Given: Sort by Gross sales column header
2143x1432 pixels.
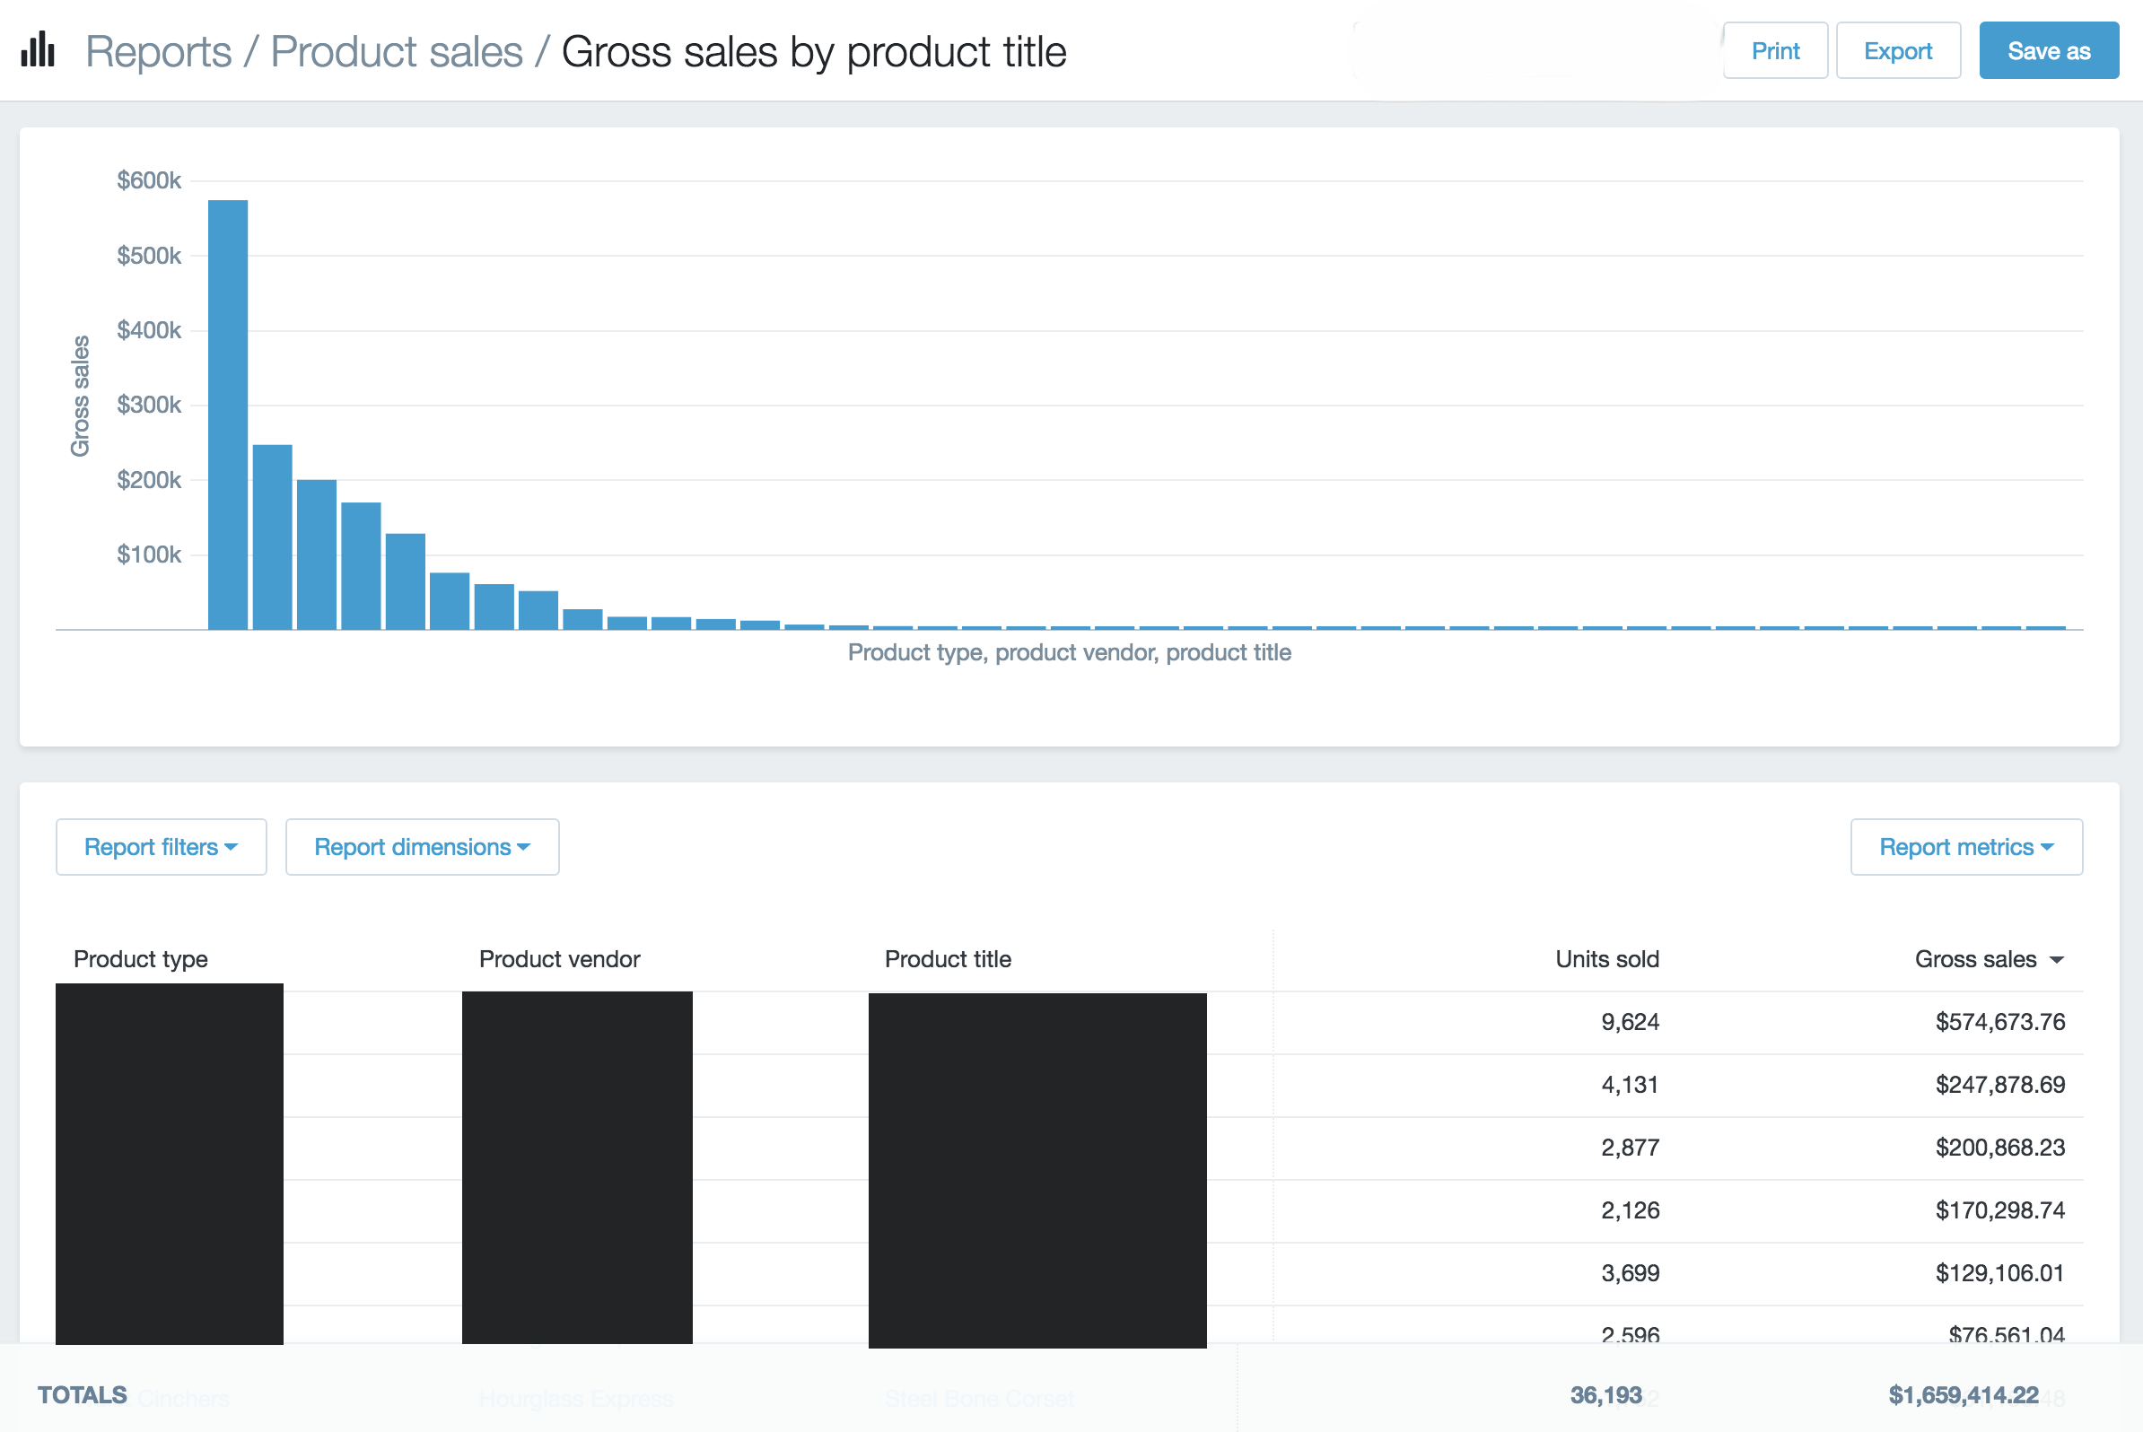Looking at the screenshot, I should pos(1989,959).
